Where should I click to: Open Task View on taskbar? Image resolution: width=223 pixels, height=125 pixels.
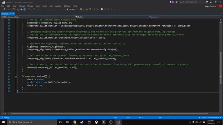click(67, 122)
